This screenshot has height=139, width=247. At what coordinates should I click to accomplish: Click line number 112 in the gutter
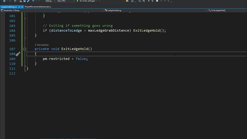tap(12, 73)
